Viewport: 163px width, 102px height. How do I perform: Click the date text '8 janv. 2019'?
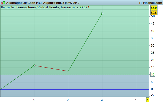coord(71,3)
